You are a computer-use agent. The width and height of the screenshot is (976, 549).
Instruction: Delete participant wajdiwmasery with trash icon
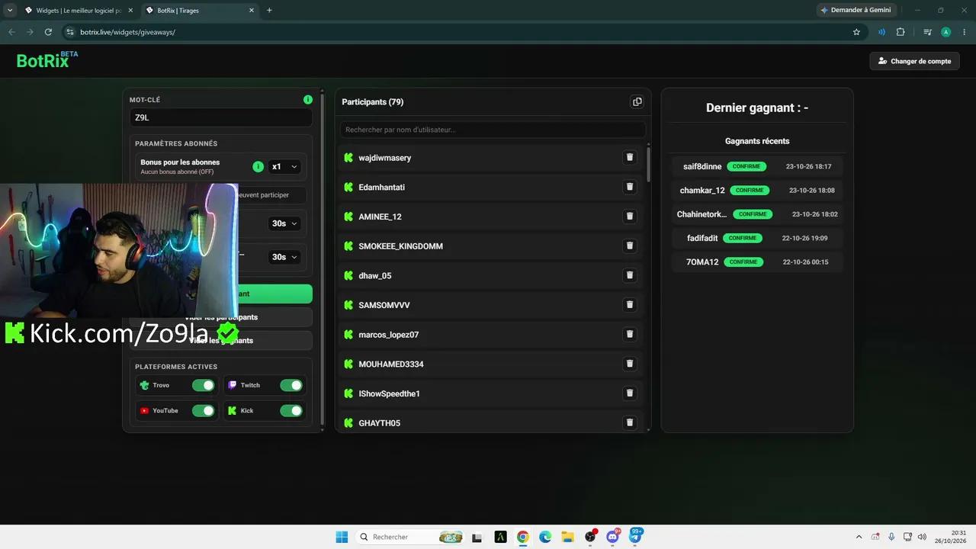[630, 157]
